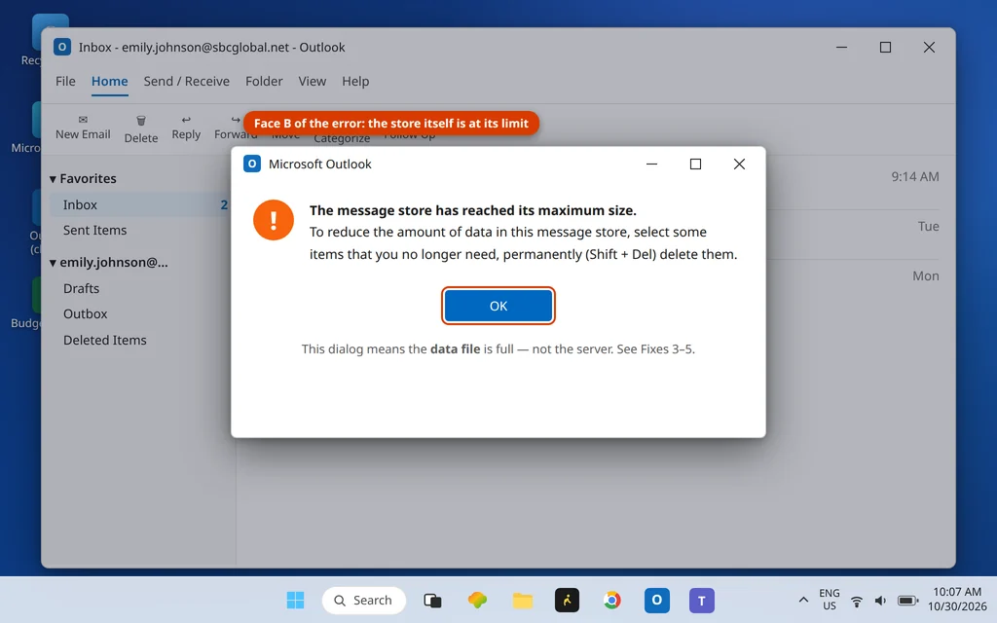The width and height of the screenshot is (997, 623).
Task: Show hidden icons in system tray
Action: click(803, 600)
